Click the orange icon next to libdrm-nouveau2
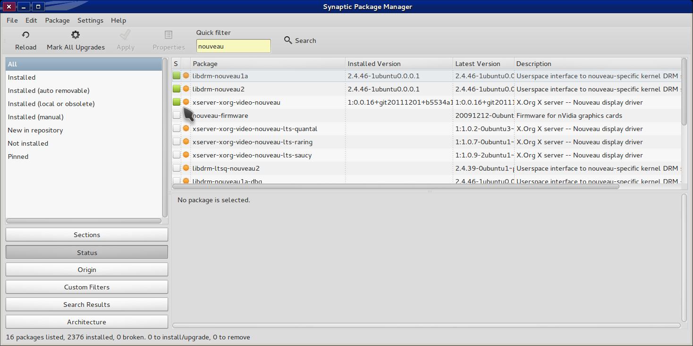Image resolution: width=693 pixels, height=346 pixels. tap(186, 89)
